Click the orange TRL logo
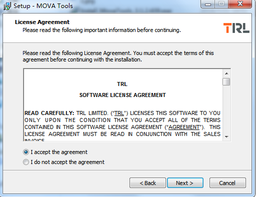Screen dimensions: 256x197 pos(236,28)
